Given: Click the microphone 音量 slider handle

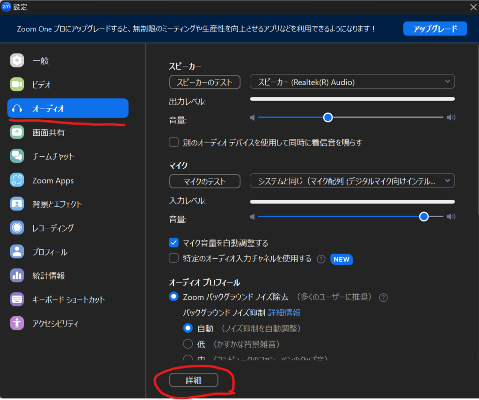Looking at the screenshot, I should (424, 217).
